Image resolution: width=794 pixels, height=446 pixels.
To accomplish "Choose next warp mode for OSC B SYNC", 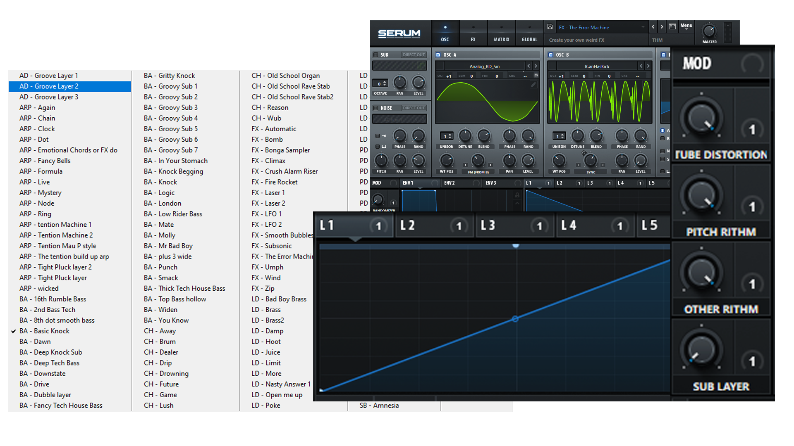I will [603, 165].
